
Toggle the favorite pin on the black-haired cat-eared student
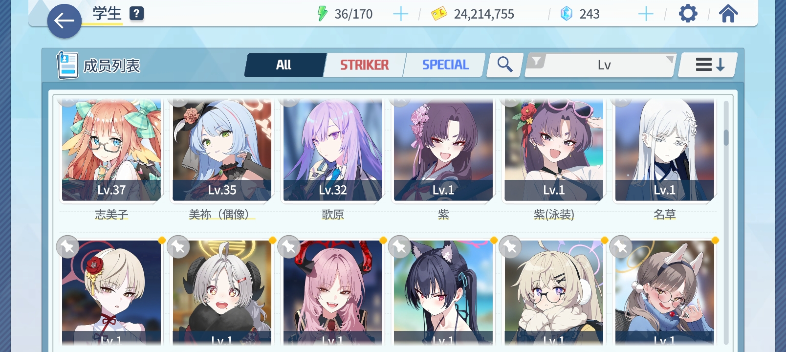pos(399,247)
